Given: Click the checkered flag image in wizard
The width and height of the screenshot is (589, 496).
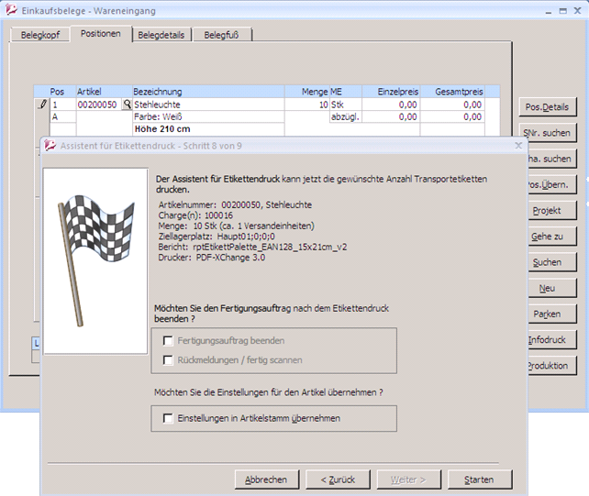Looking at the screenshot, I should click(x=95, y=261).
